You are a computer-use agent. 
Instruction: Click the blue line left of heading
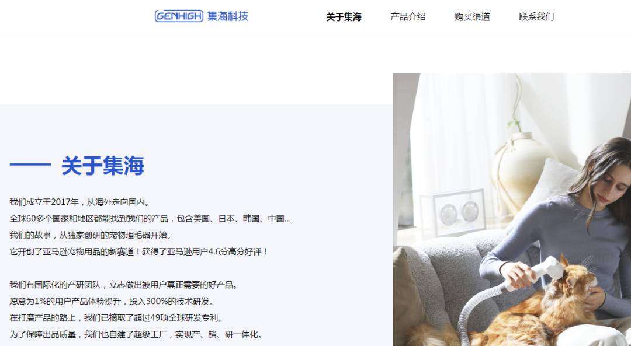coord(30,165)
